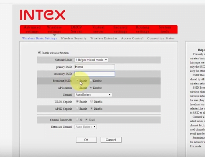Viewport: 205px width, 157px height.
Task: Open the DHCP Server menu
Action: pyautogui.click(x=76, y=29)
